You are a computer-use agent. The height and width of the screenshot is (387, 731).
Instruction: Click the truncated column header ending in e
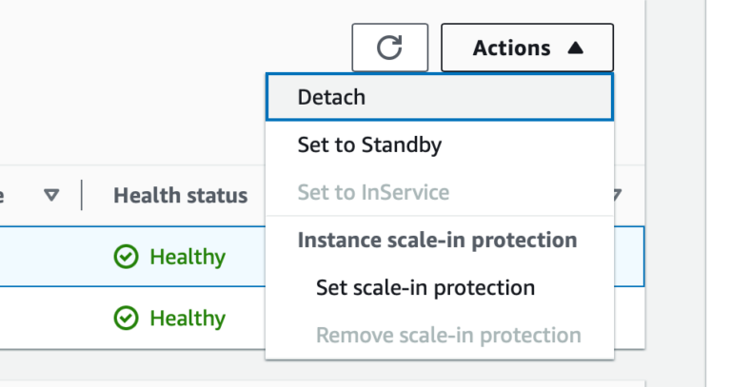[2, 195]
